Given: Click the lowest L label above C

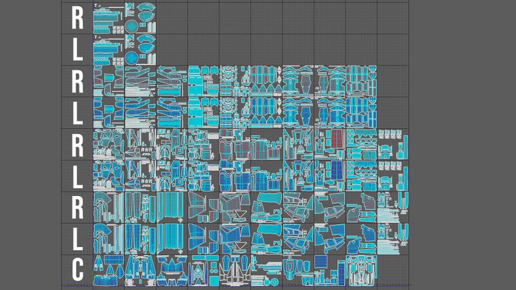Looking at the screenshot, I should click(77, 238).
